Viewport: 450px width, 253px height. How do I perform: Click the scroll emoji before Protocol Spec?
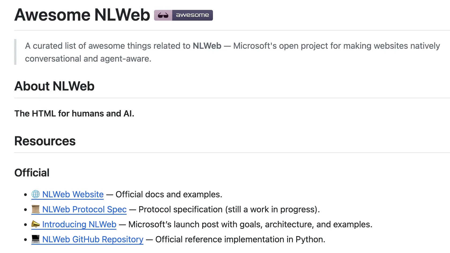coord(36,209)
